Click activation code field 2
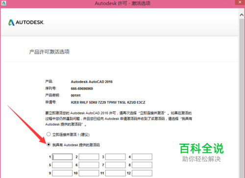Image resolution: width=245 pixels, height=178 pixels. [89, 157]
